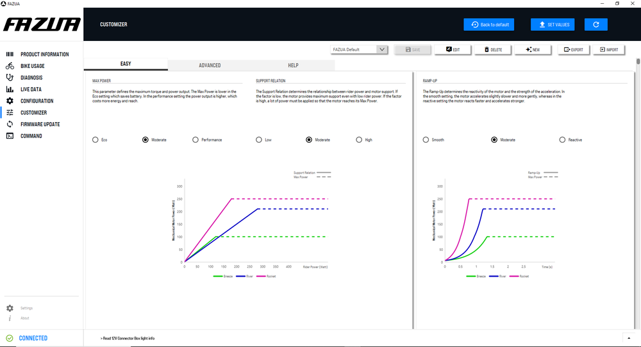The width and height of the screenshot is (641, 347).
Task: Click the Import profile button
Action: 609,49
